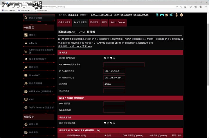Screen dimensions: 209x138
Task: Click the GT-AX6000_5G SSID link
Action: pos(141,15)
